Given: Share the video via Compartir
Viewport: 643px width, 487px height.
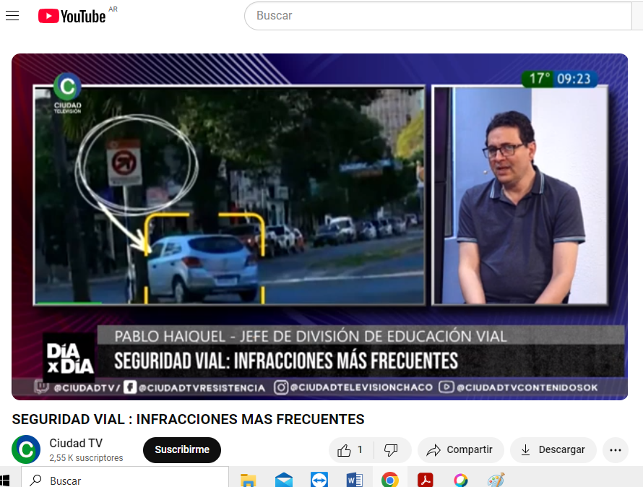Looking at the screenshot, I should coord(460,449).
